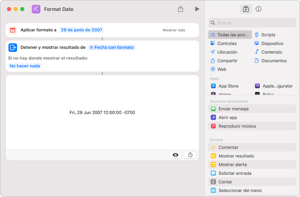Click the Aplicar formato a label
This screenshot has height=197, width=300.
coord(38,30)
